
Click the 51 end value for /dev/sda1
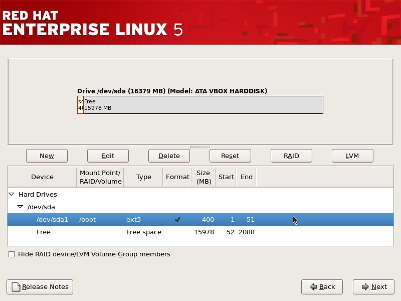(251, 220)
